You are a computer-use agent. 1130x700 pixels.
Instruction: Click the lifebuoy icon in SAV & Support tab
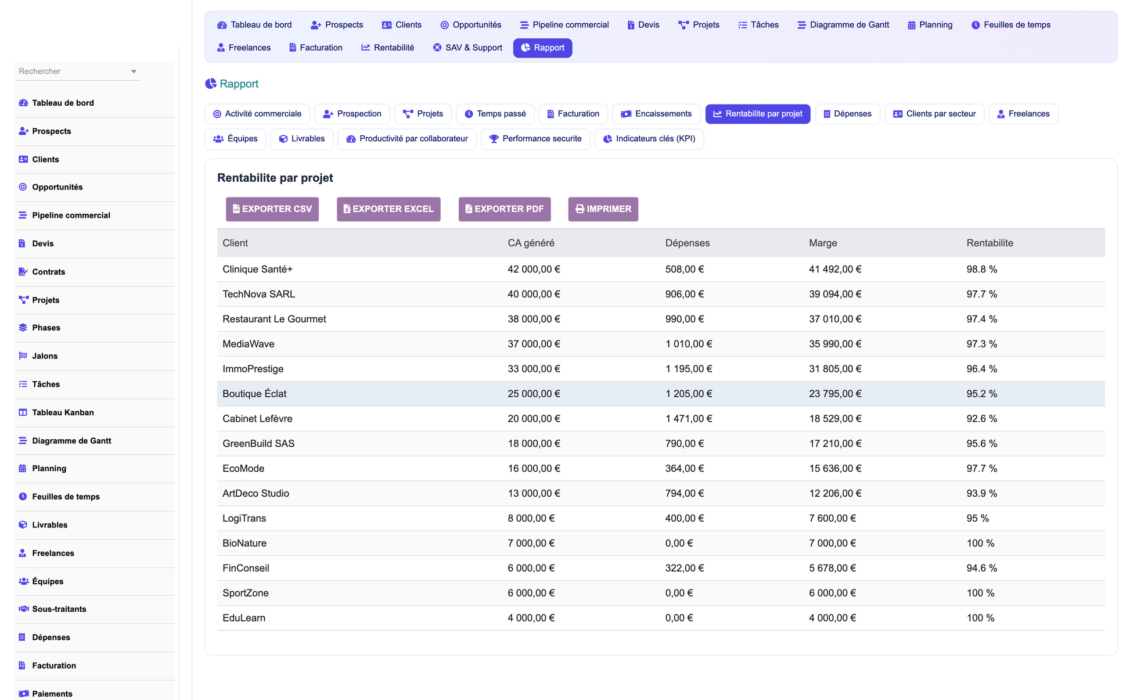tap(437, 48)
